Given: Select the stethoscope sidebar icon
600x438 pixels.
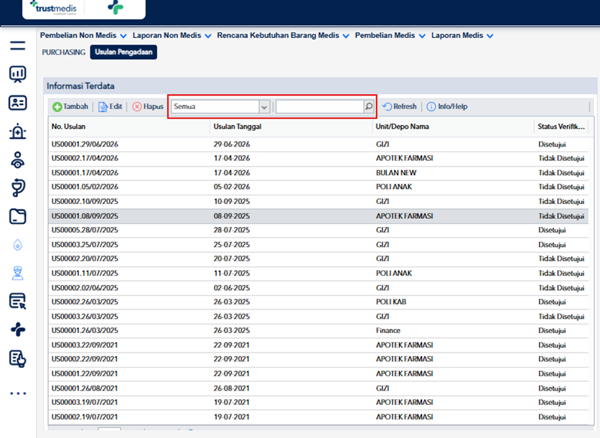Looking at the screenshot, I should [18, 188].
